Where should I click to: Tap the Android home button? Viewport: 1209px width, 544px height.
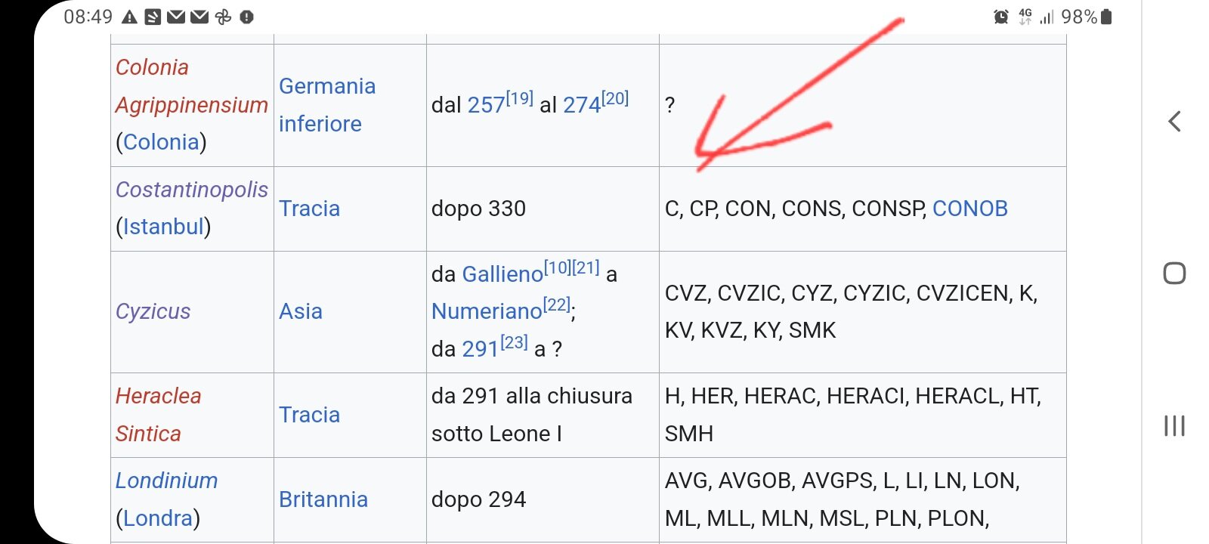pos(1174,273)
